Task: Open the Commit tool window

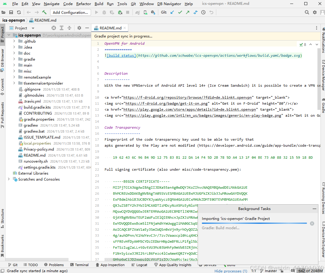Action: (2, 87)
